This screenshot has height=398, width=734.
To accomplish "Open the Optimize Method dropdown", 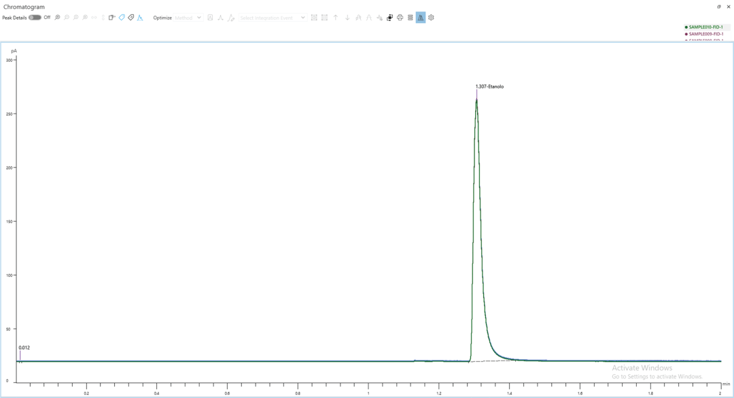I will (188, 18).
